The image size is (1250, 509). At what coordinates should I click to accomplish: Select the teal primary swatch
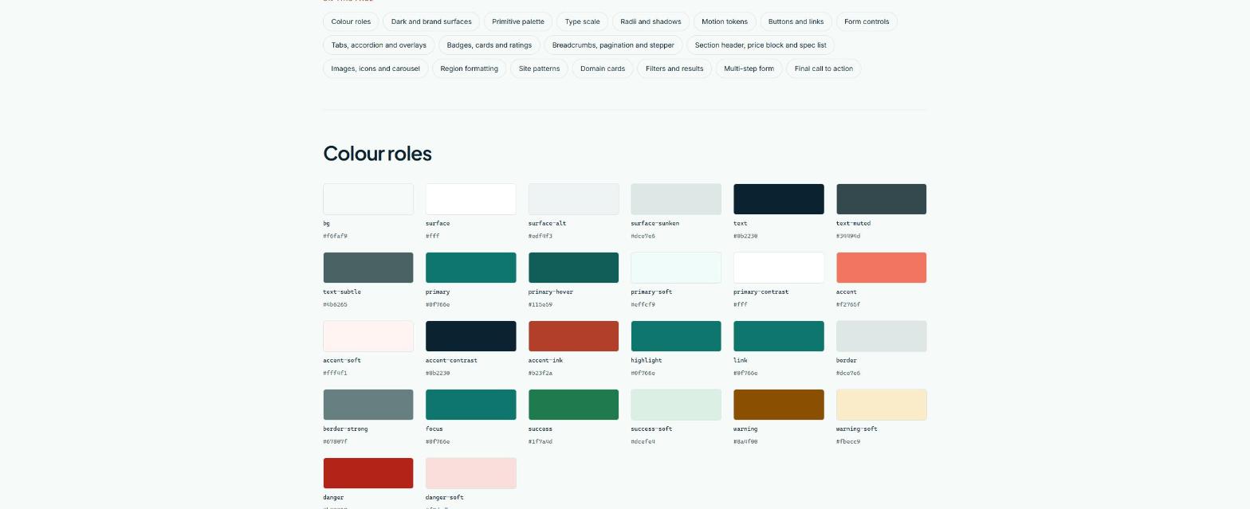(x=471, y=268)
